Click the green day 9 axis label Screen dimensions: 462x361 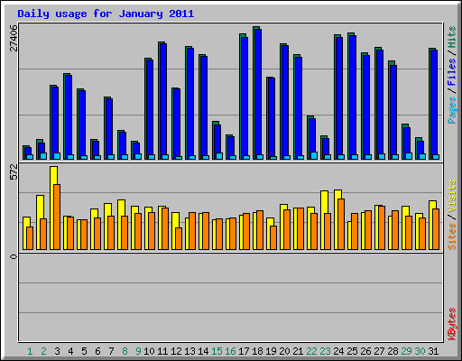(138, 351)
